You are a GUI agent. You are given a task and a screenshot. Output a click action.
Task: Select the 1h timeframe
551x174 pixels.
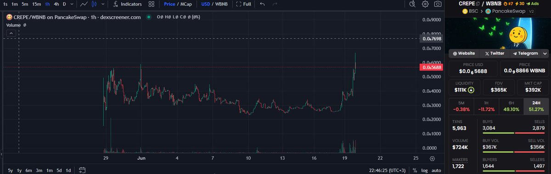[x=47, y=4]
